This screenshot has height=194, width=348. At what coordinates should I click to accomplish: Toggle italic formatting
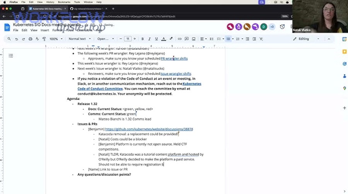[x=149, y=39]
